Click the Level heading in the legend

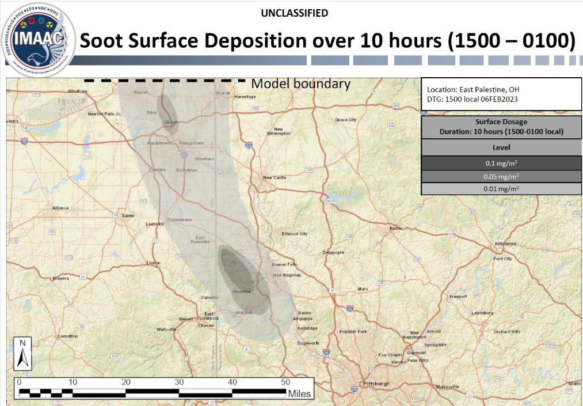[501, 147]
